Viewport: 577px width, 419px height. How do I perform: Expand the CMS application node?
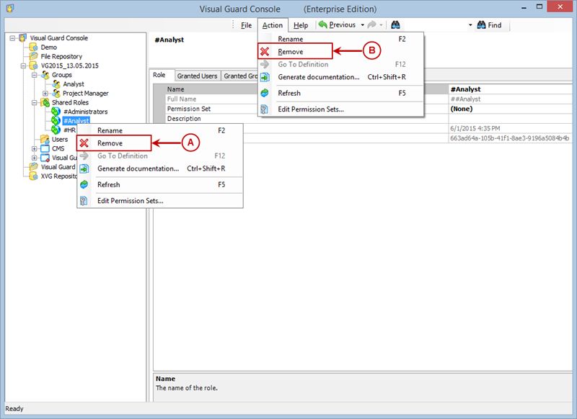[34, 149]
